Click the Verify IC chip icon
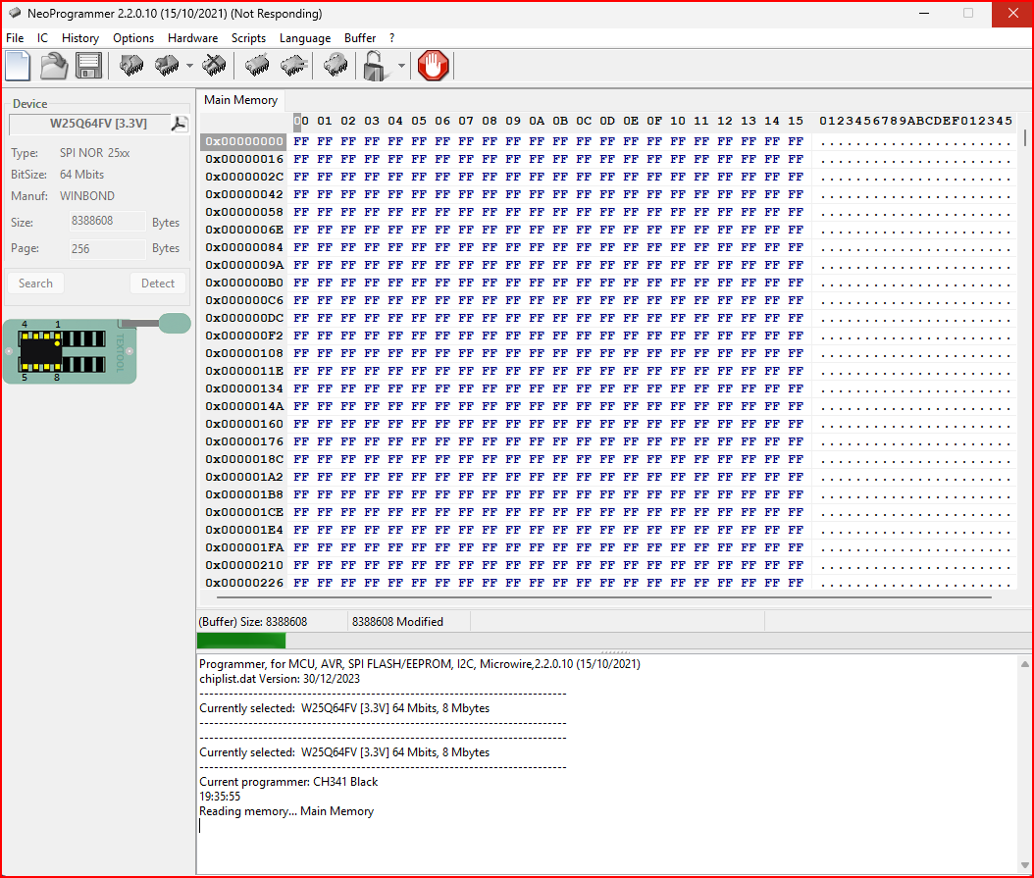The image size is (1034, 878). 258,66
